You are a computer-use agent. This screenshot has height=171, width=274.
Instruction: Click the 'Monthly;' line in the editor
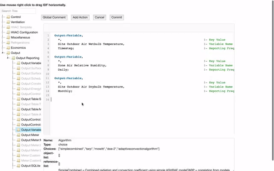pyautogui.click(x=65, y=91)
